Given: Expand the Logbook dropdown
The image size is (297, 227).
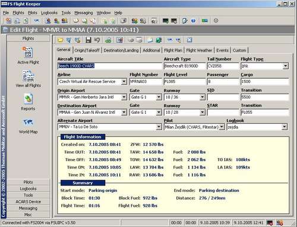Looking at the screenshot, I should tap(285, 127).
